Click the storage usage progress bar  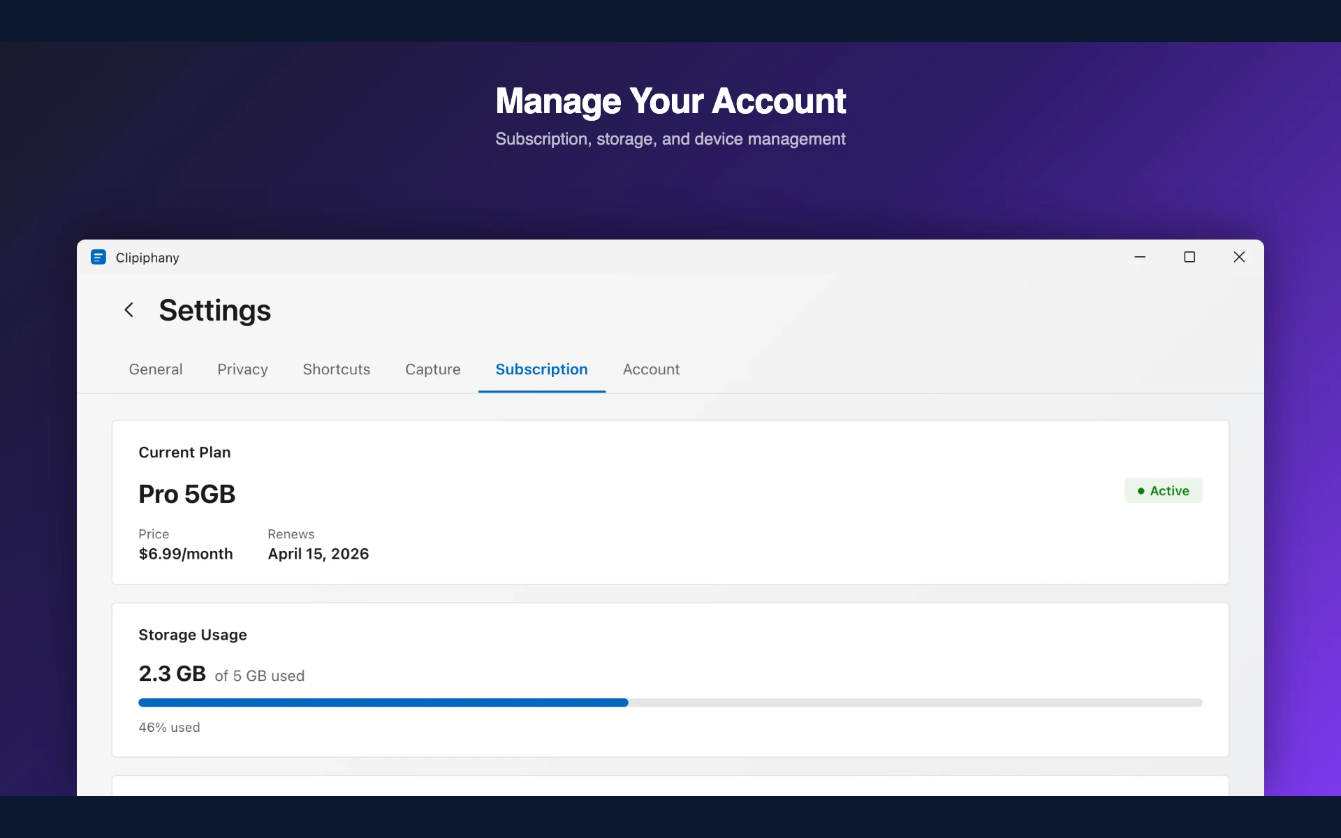coord(670,703)
